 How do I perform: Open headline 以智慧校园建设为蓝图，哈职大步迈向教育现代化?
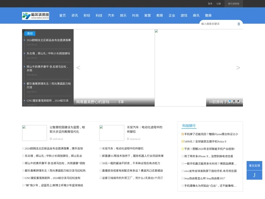(x=67, y=129)
